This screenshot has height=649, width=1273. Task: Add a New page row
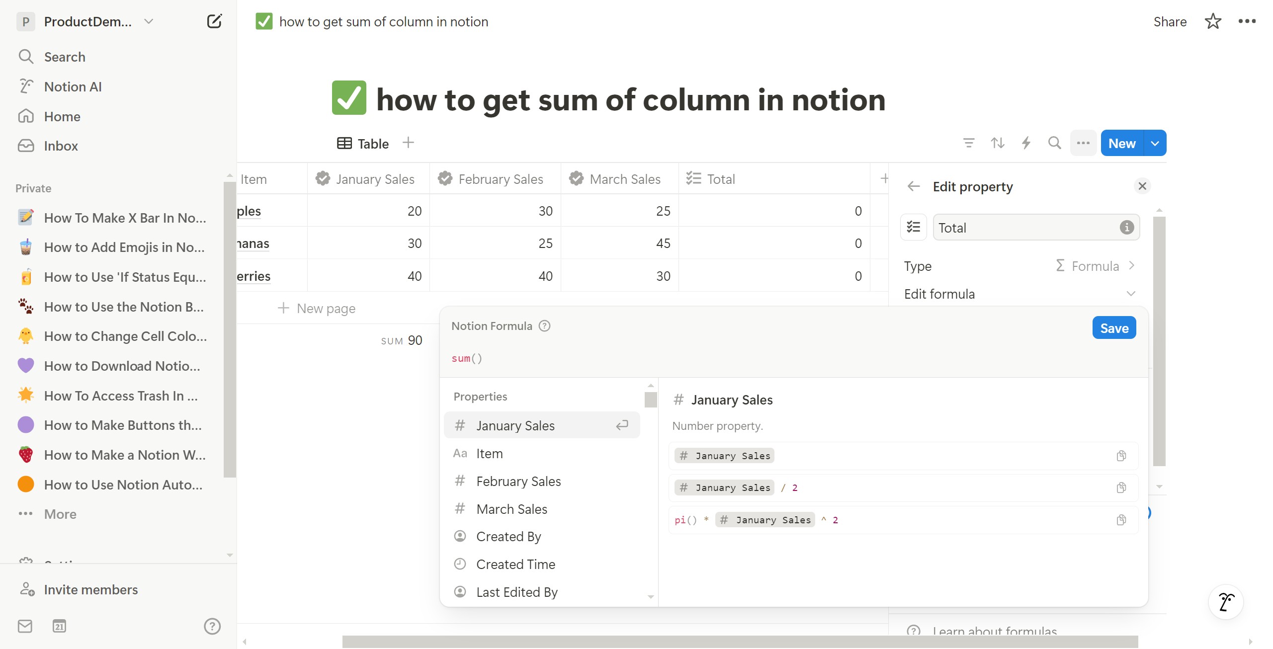[317, 308]
